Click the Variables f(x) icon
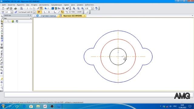The image size is (194, 109). tap(59, 8)
